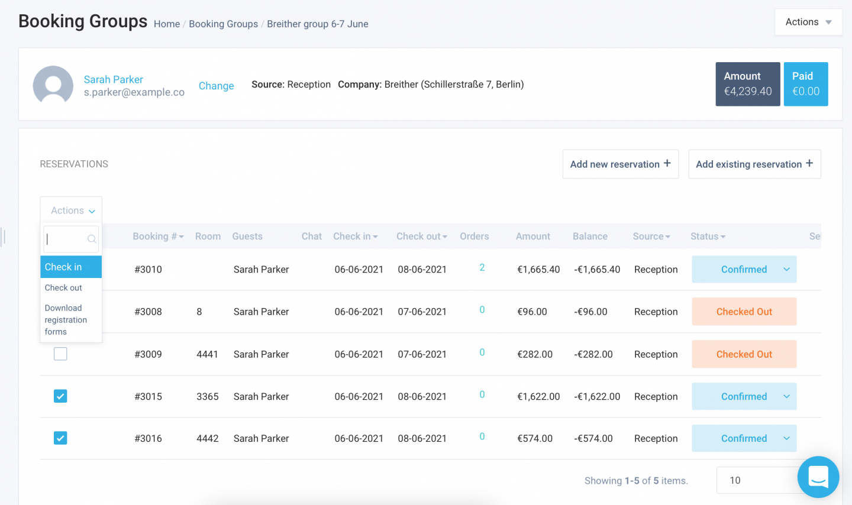Open Sarah Parker profile link

[x=114, y=79]
